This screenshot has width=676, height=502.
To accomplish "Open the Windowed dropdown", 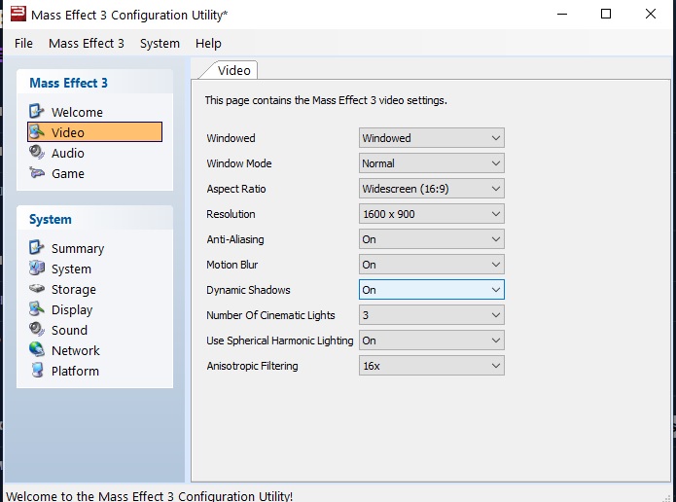I will [432, 138].
